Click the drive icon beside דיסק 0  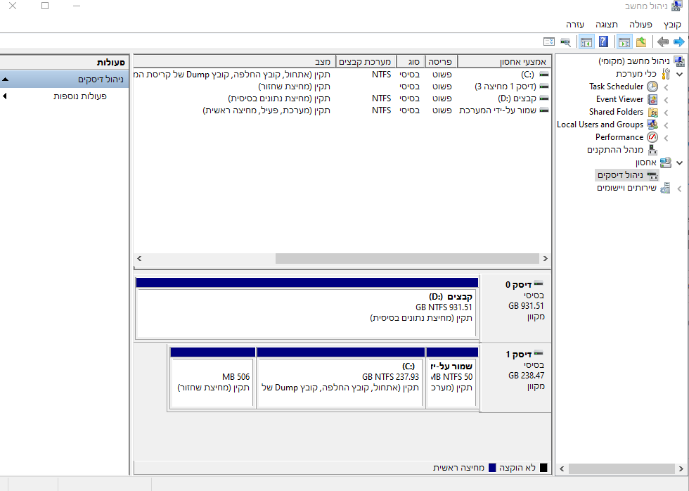(x=539, y=284)
